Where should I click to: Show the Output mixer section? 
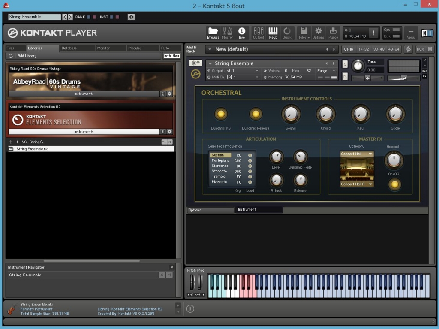(x=259, y=33)
